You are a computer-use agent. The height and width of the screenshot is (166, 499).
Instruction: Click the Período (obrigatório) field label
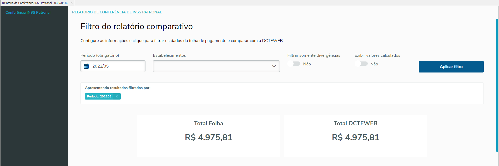100,55
